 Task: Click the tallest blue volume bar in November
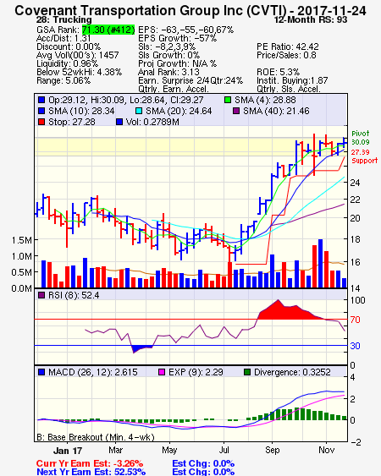point(321,264)
